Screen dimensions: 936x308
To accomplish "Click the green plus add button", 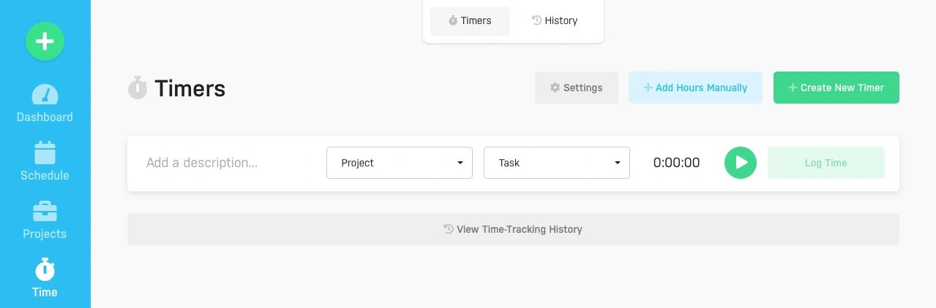I will point(45,42).
